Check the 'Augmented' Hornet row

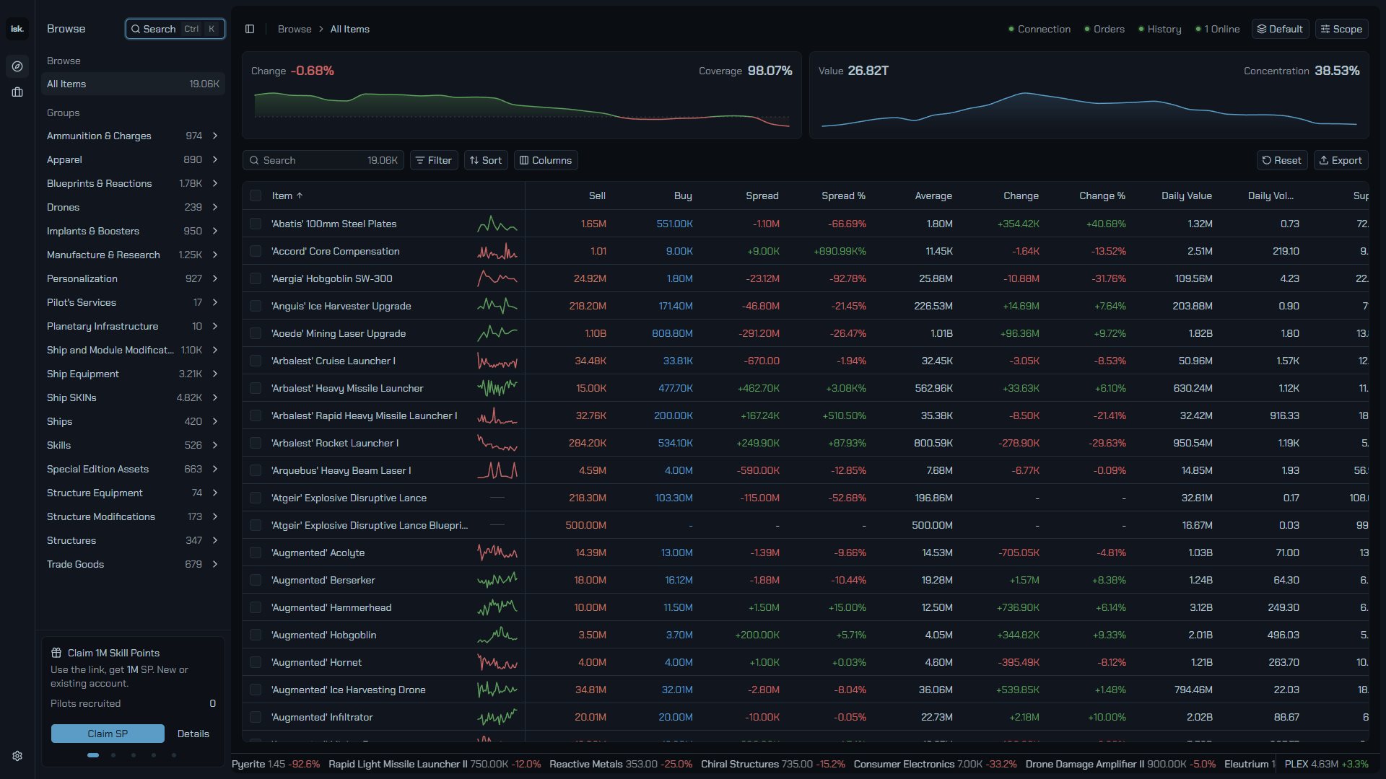(256, 662)
